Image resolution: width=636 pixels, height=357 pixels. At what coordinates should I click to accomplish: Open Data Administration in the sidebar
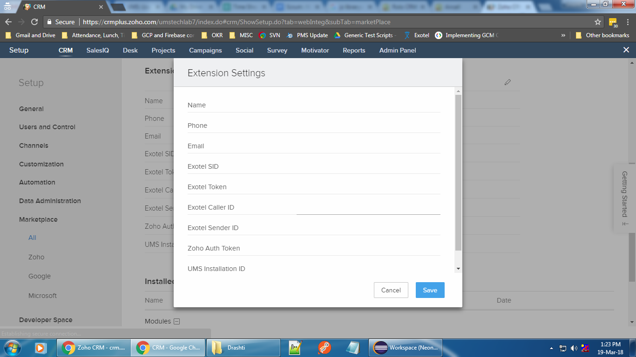(x=50, y=201)
